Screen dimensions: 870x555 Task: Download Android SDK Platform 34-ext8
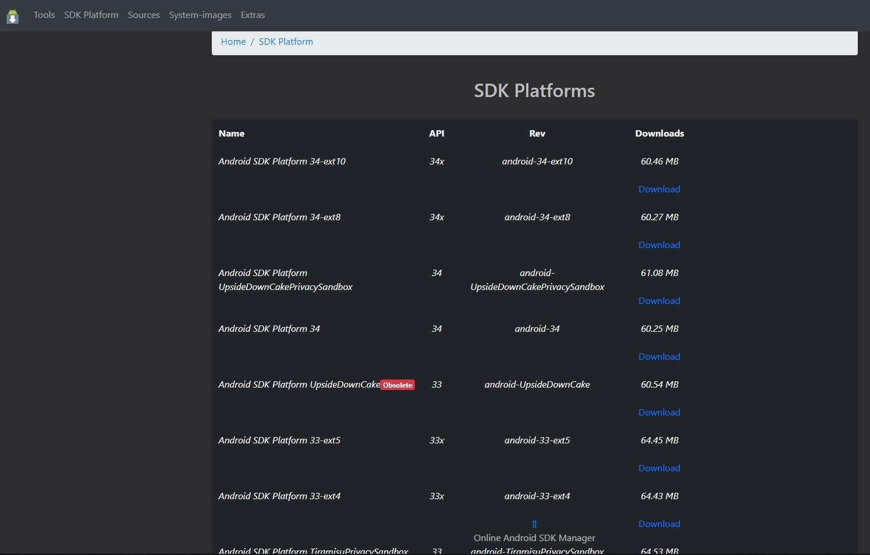coord(659,245)
